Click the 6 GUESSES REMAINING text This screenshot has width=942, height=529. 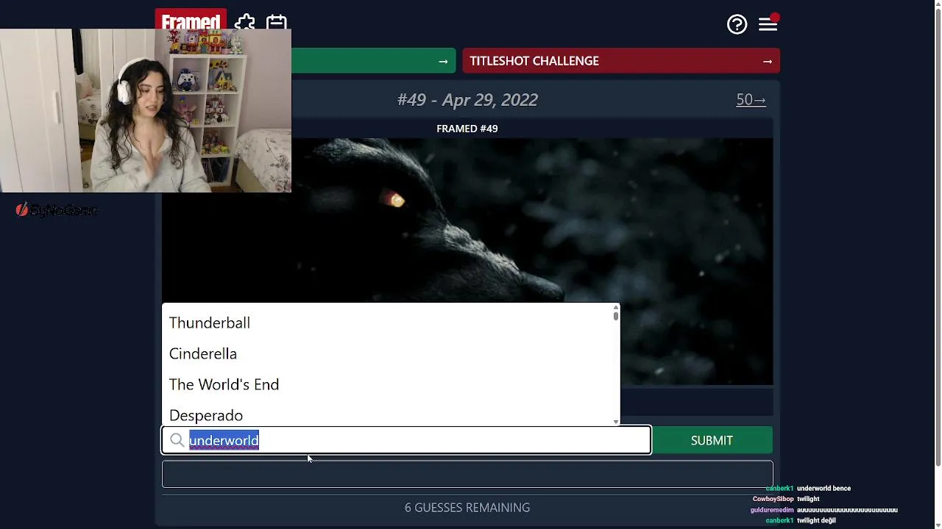click(x=467, y=508)
